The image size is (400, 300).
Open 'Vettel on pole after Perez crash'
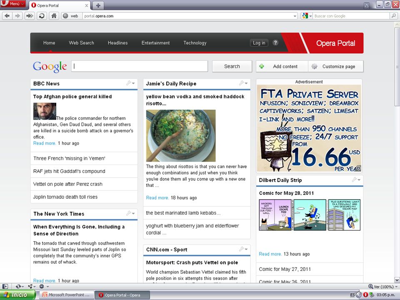click(x=67, y=184)
